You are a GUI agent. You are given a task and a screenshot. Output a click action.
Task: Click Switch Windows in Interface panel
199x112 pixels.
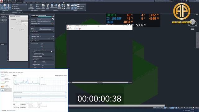(68, 7)
